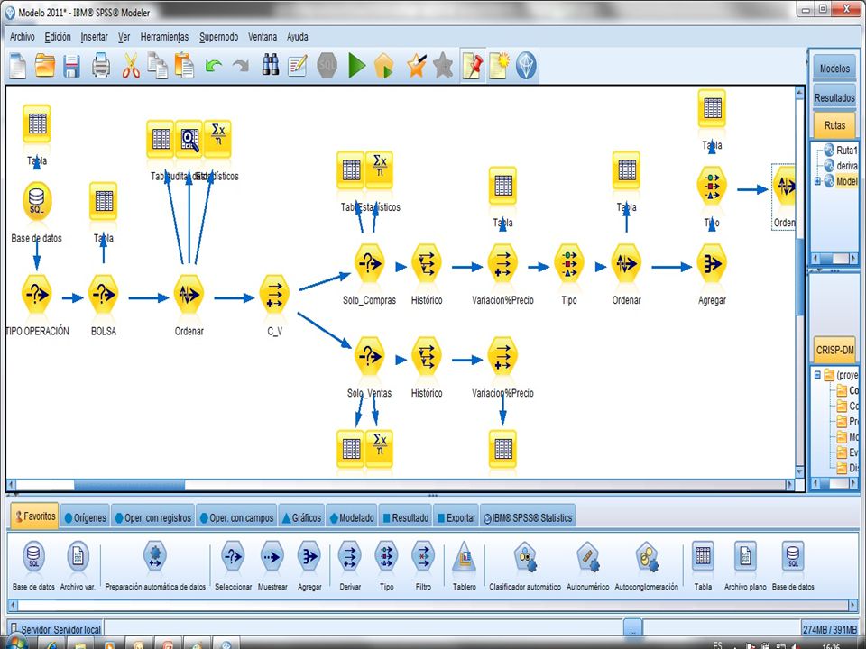
Task: Switch to the Modelado palette tab
Action: (352, 517)
